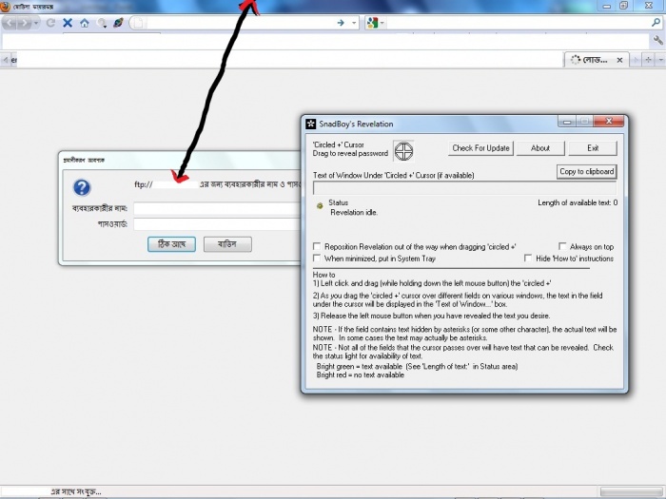The image size is (666, 499).
Task: Enable When minimized, put in System Tray
Action: (317, 258)
